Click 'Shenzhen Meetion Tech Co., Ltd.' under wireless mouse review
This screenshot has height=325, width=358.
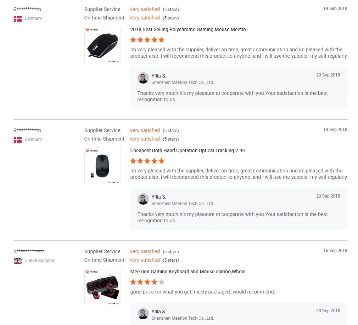183,204
